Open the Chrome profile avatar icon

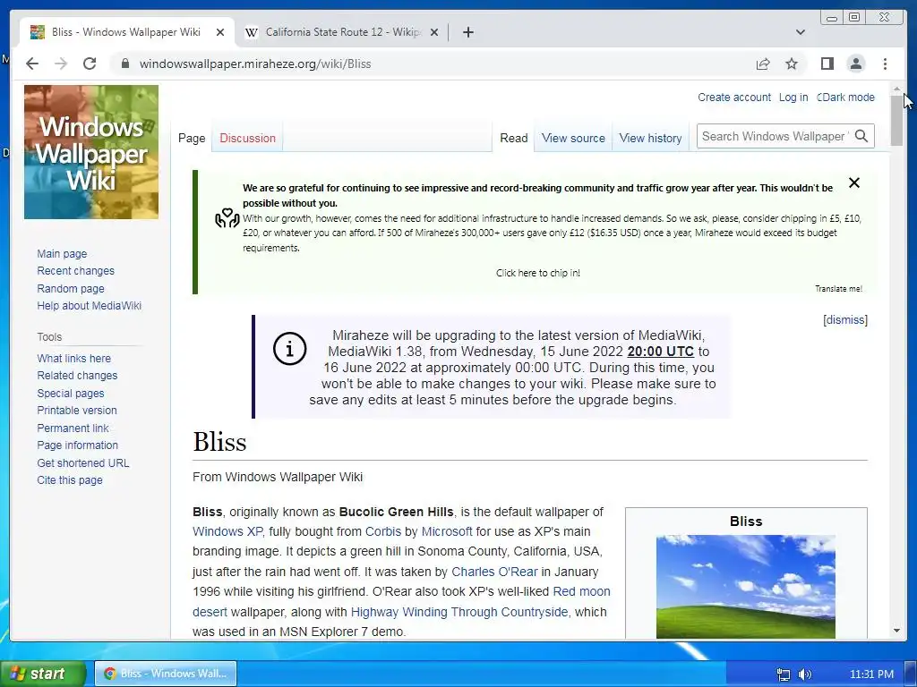(x=855, y=64)
